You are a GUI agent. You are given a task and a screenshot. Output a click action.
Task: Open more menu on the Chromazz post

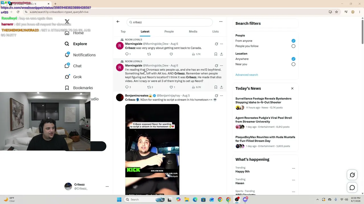tap(222, 65)
